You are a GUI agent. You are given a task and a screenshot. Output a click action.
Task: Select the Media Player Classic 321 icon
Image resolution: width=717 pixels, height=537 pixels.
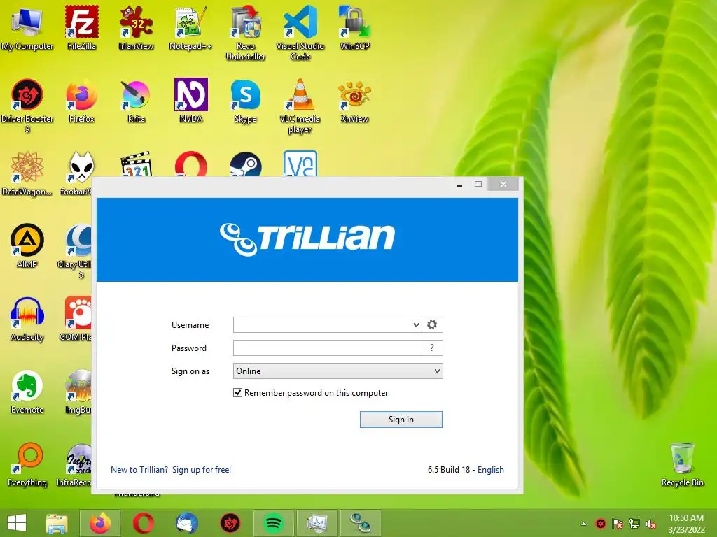point(137,164)
